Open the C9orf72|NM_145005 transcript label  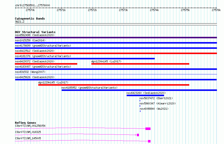click(28, 138)
